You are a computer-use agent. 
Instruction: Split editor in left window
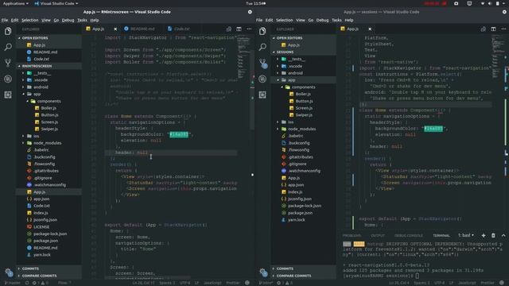pos(239,29)
